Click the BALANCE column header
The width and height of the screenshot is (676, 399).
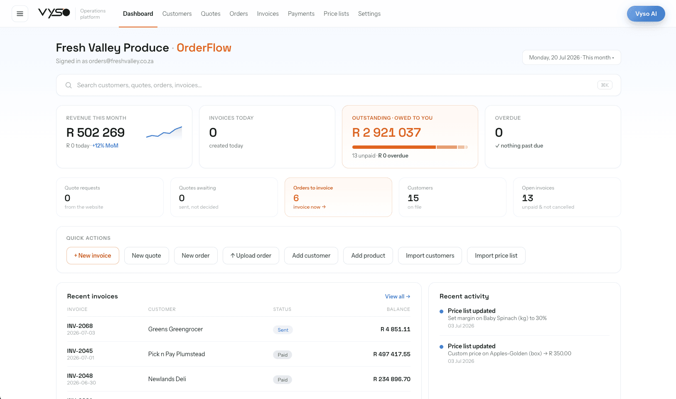[398, 309]
